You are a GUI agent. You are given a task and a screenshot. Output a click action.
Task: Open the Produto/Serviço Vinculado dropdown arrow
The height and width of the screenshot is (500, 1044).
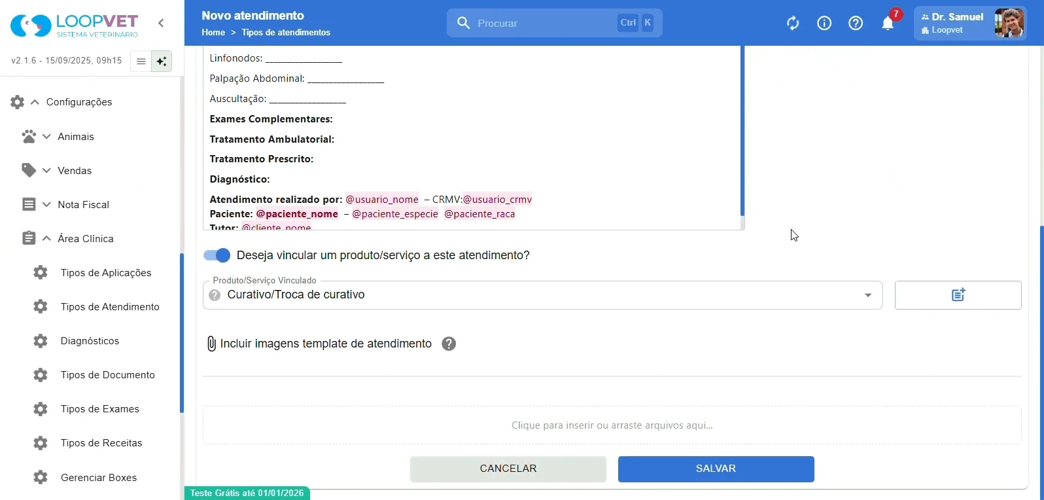[x=868, y=295]
